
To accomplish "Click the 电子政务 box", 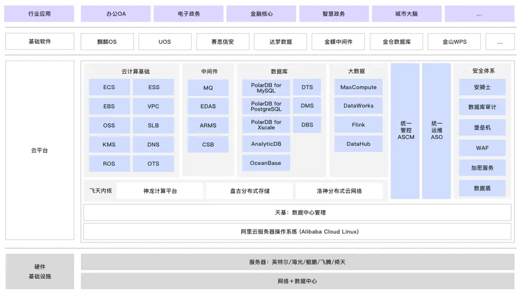I will (x=188, y=14).
